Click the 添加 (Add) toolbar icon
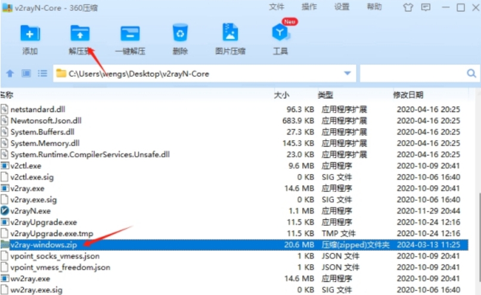The height and width of the screenshot is (295, 481). [30, 33]
